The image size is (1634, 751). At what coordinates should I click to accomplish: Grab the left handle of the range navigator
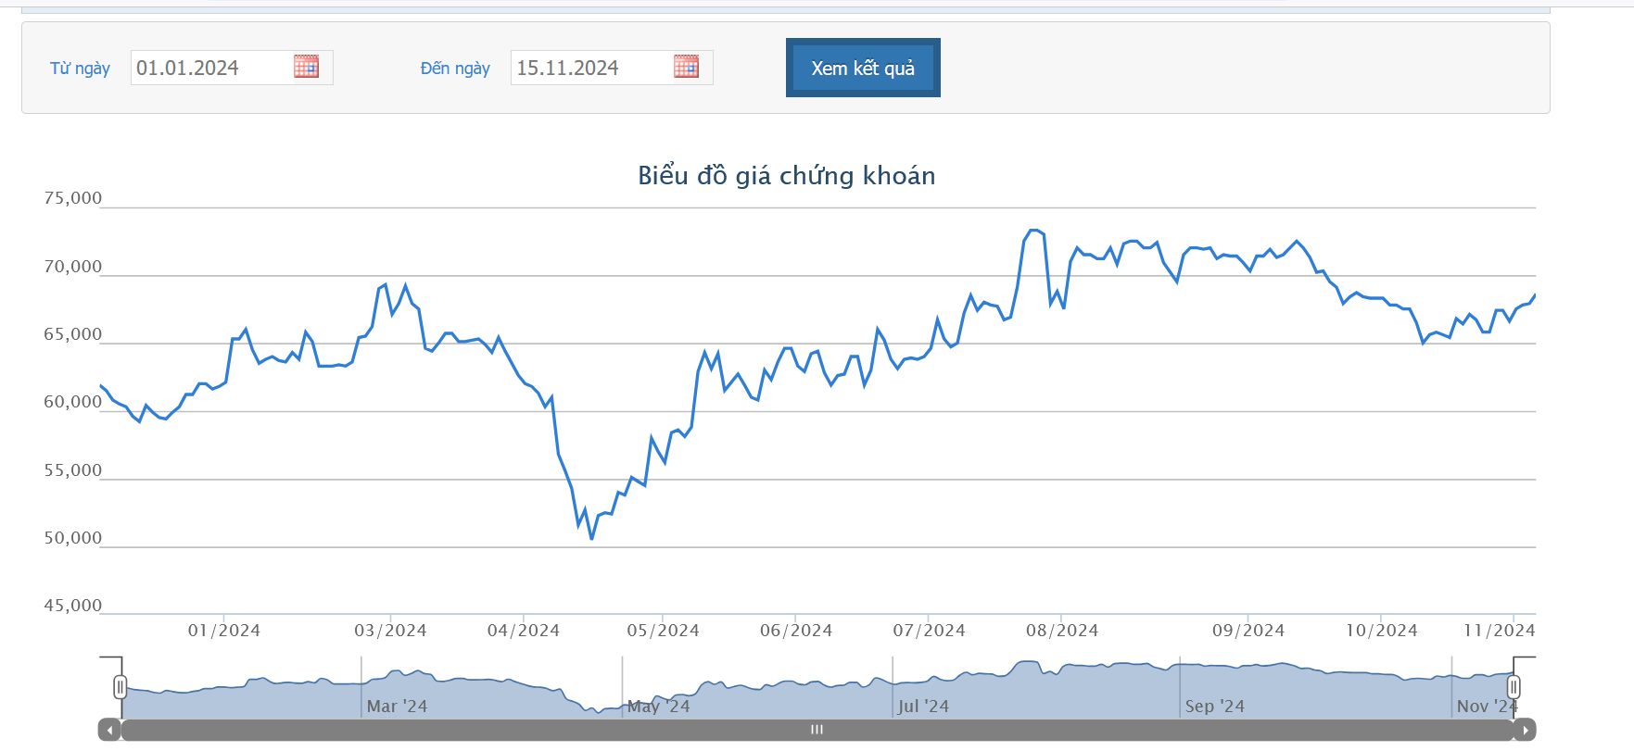point(120,687)
